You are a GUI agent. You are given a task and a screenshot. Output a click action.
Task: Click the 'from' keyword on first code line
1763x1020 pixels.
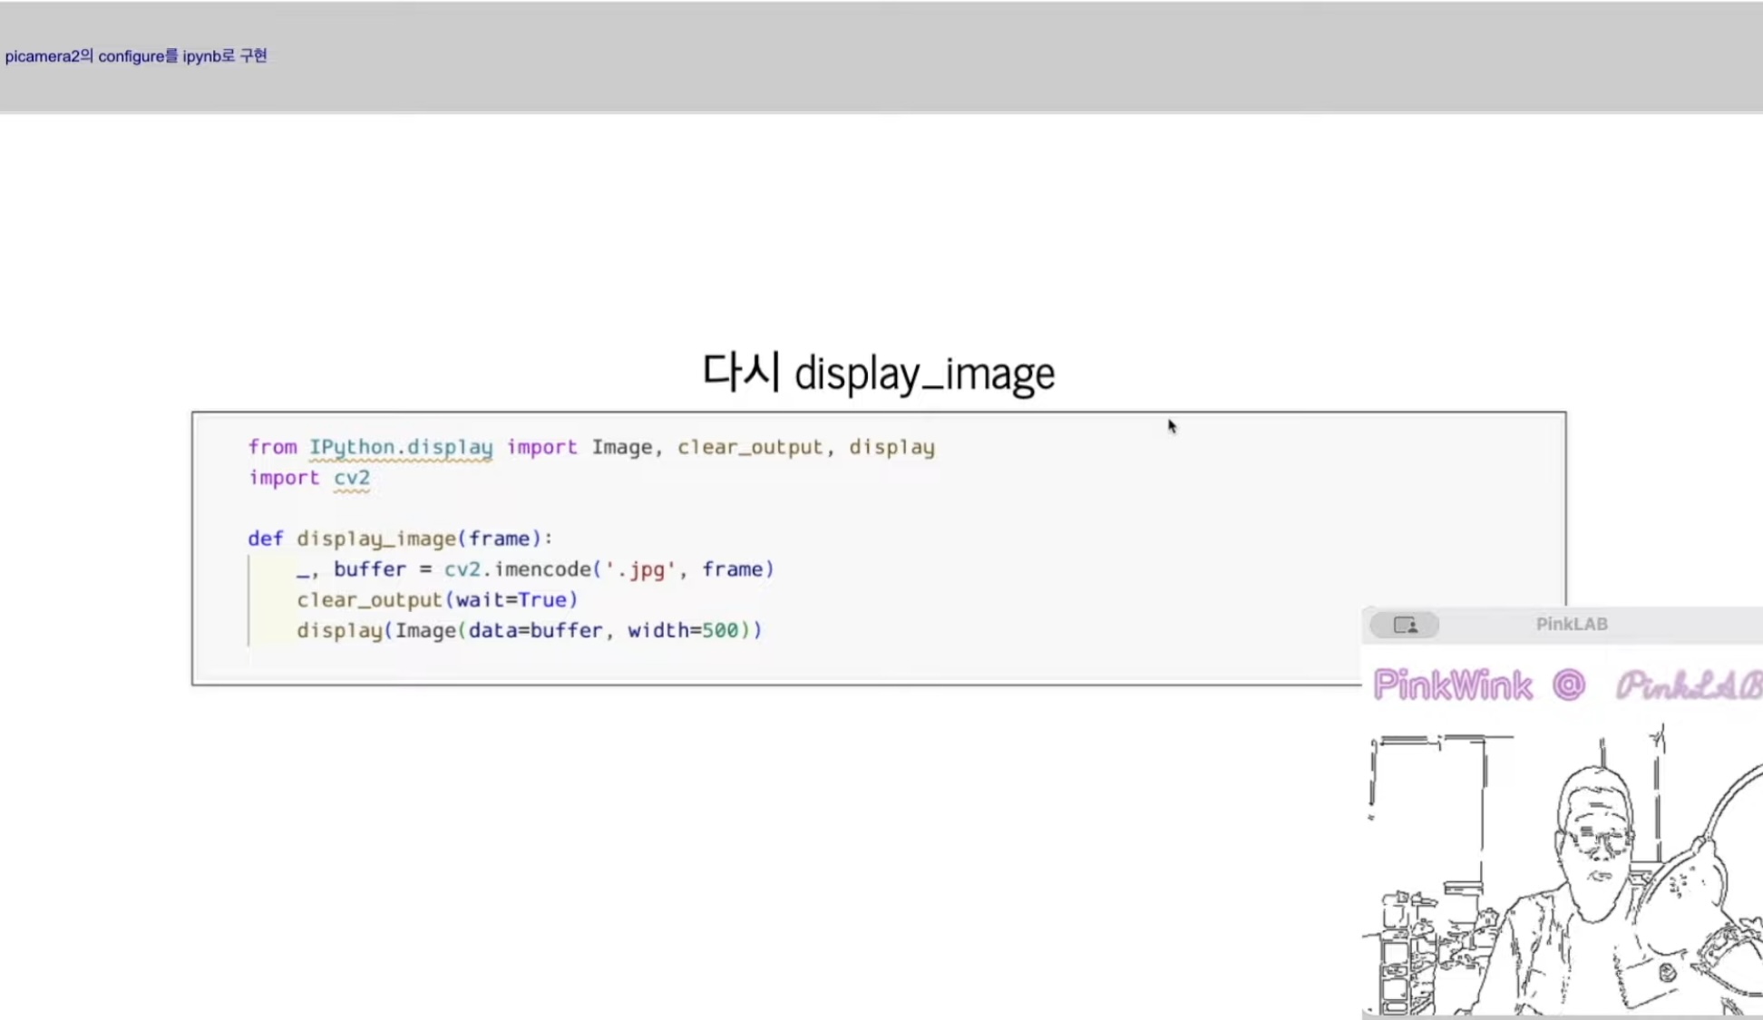pos(272,447)
